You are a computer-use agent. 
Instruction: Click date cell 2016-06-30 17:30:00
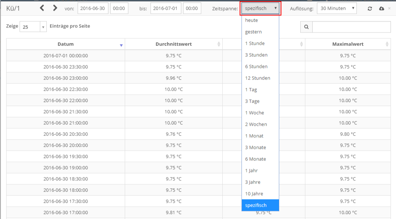coord(66,201)
